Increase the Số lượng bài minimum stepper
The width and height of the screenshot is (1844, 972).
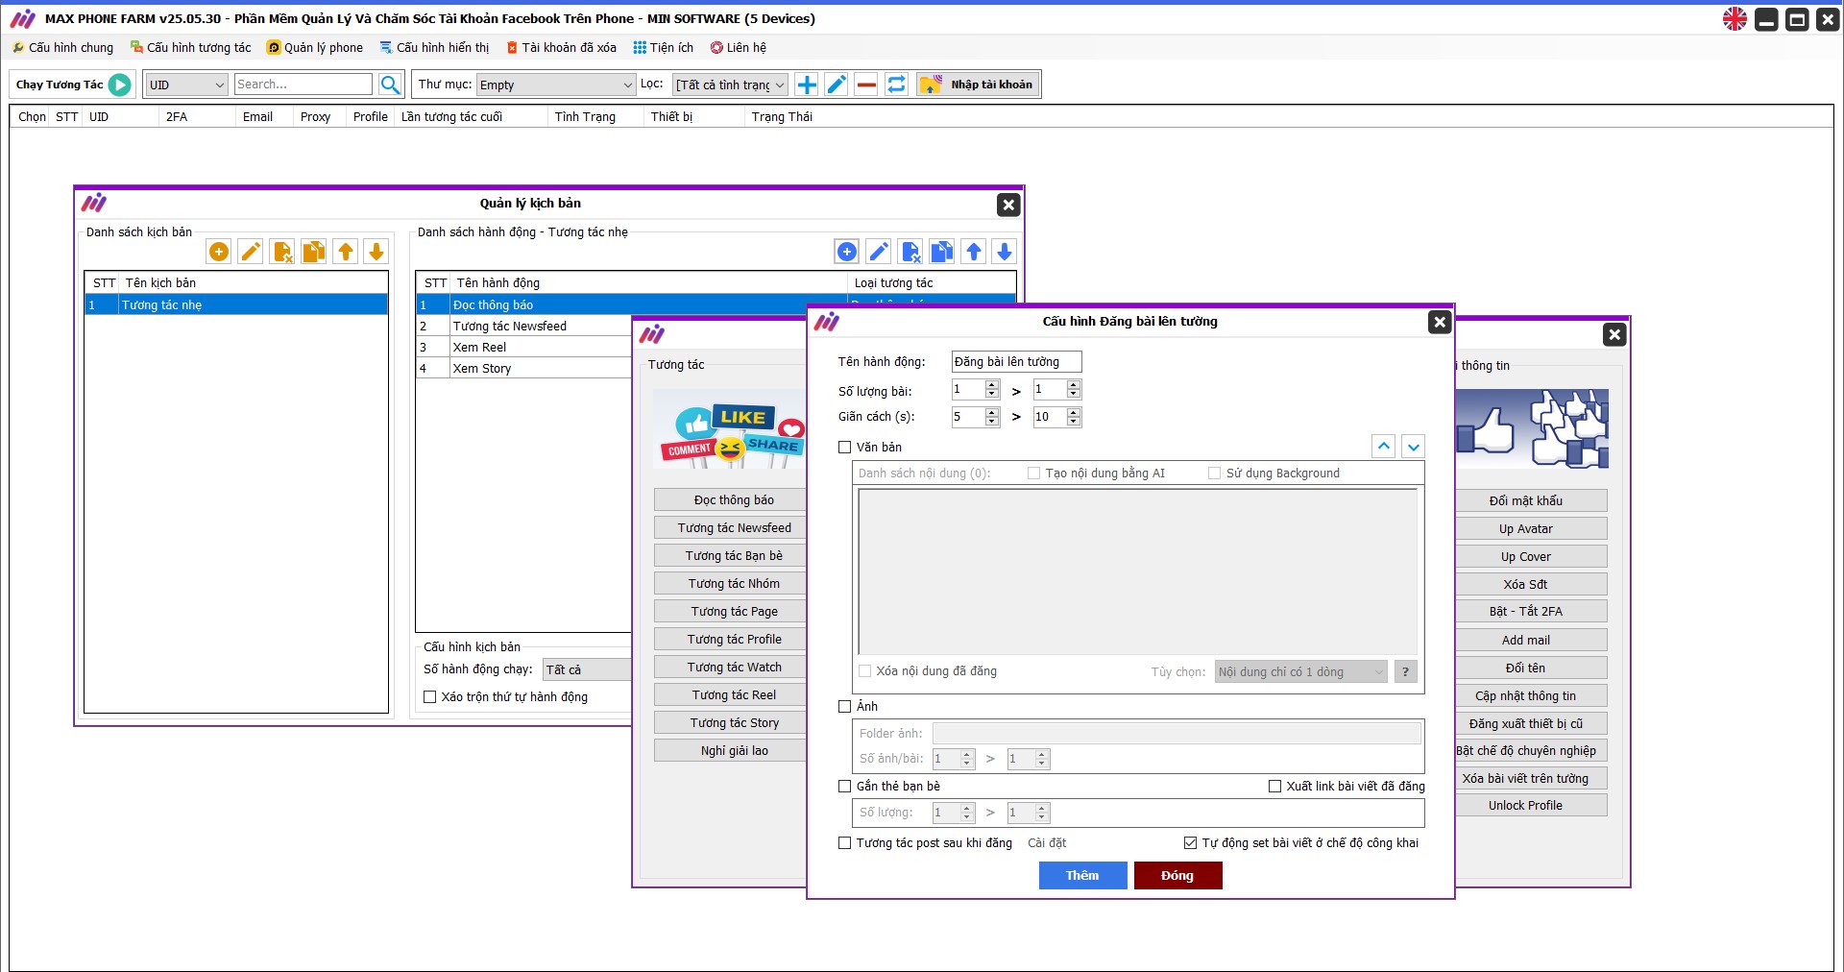tap(992, 385)
